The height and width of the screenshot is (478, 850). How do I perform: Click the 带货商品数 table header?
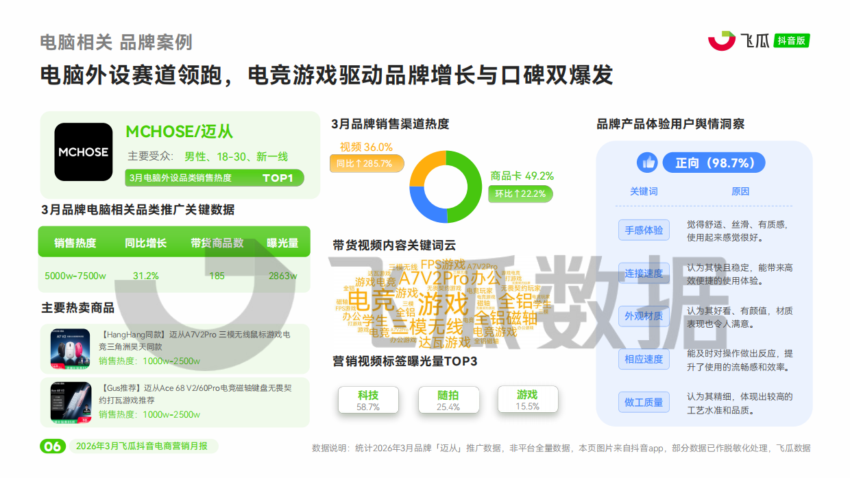pyautogui.click(x=217, y=243)
